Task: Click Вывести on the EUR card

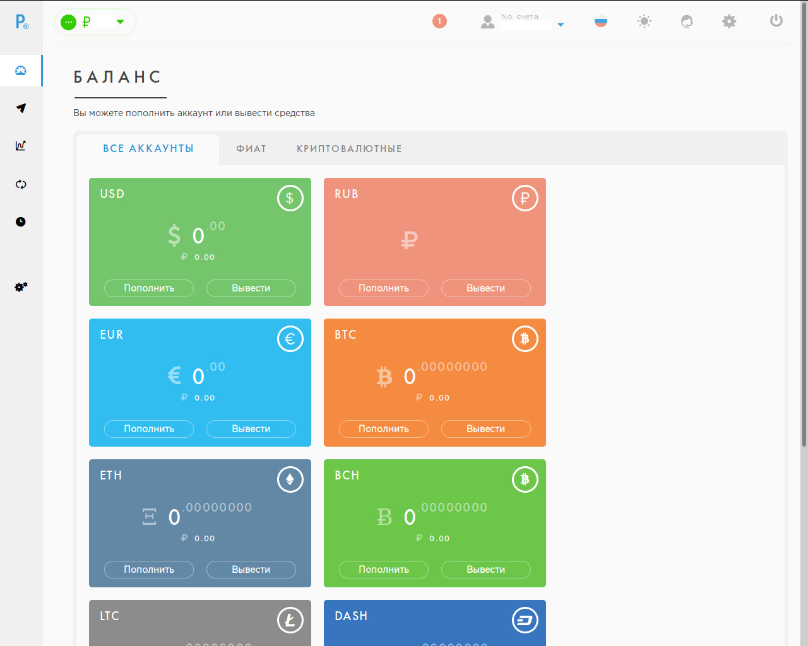Action: (x=251, y=429)
